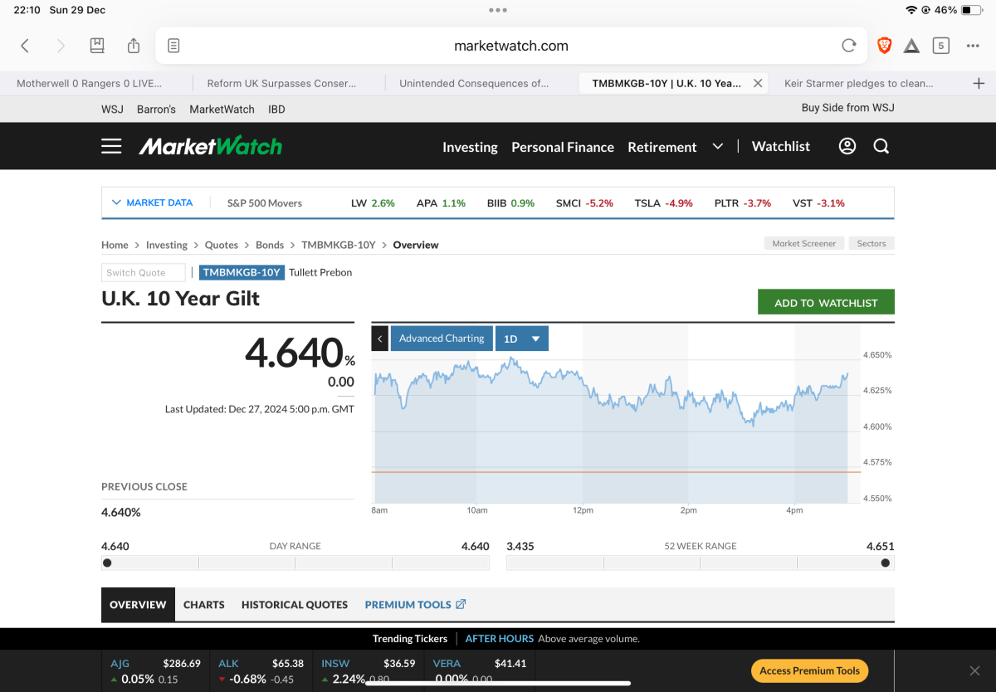Screen dimensions: 996x692
Task: Tap the three-dot multitasking control at top
Action: pyautogui.click(x=498, y=10)
